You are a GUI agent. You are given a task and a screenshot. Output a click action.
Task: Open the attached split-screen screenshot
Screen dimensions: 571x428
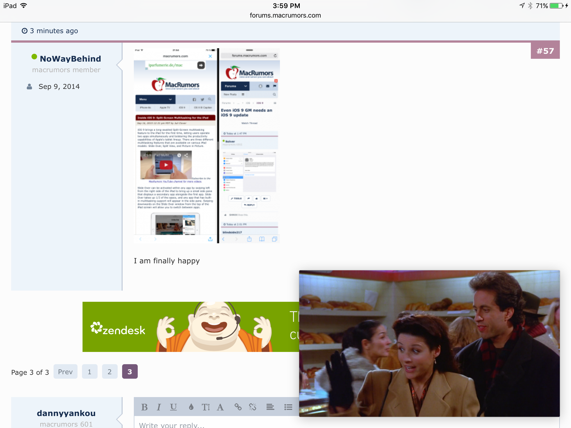[207, 145]
